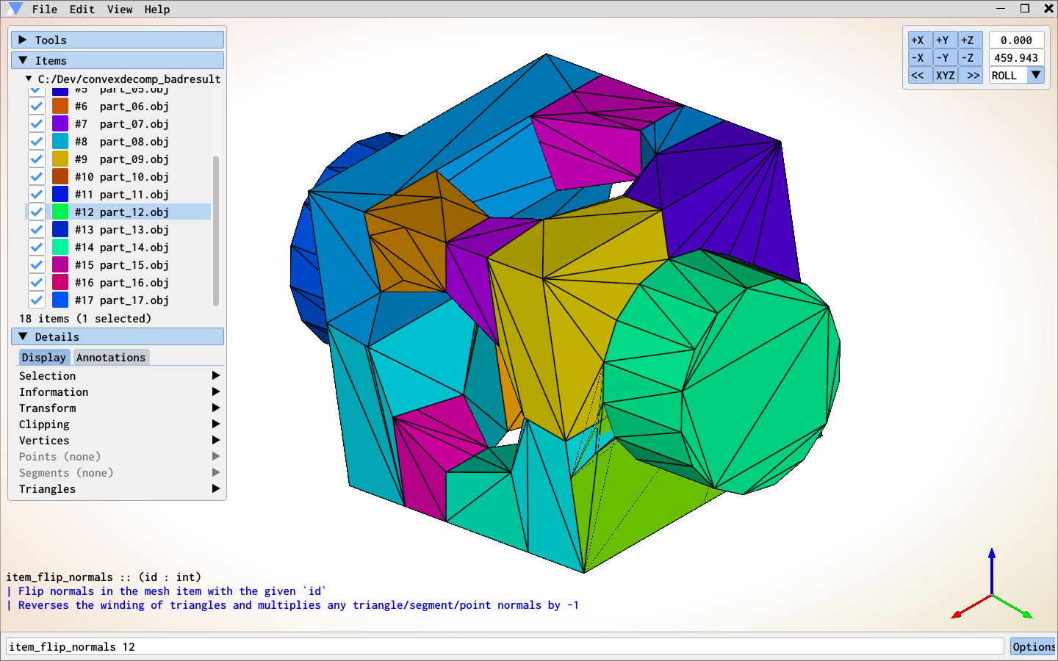The width and height of the screenshot is (1058, 661).
Task: Click the +Y view axis button
Action: click(x=945, y=40)
